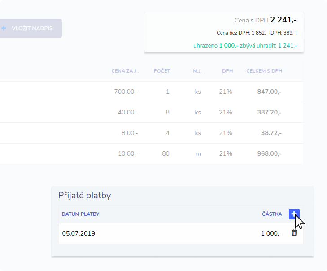Click quantity 1 in the 700.00,- row
The image size is (327, 271).
[167, 92]
